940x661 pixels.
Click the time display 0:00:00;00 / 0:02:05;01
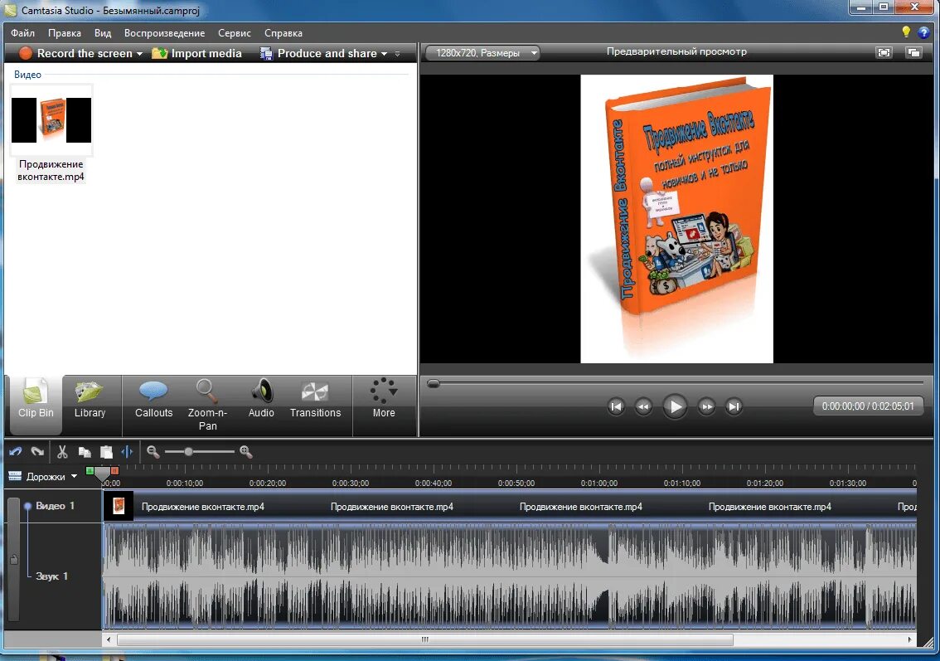(867, 406)
